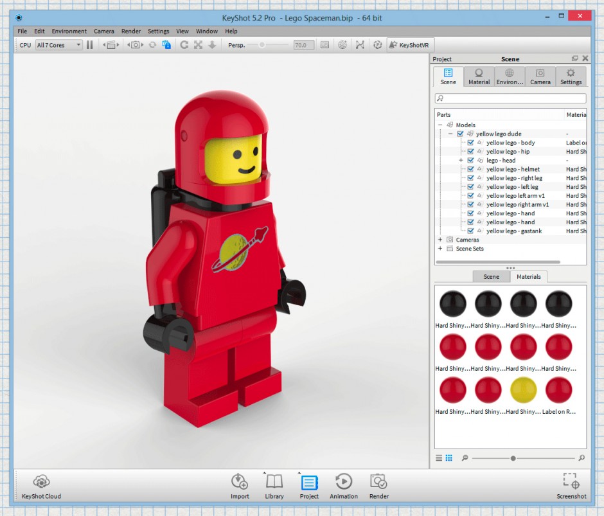
Task: Click the padlock camera icon
Action: pos(166,45)
